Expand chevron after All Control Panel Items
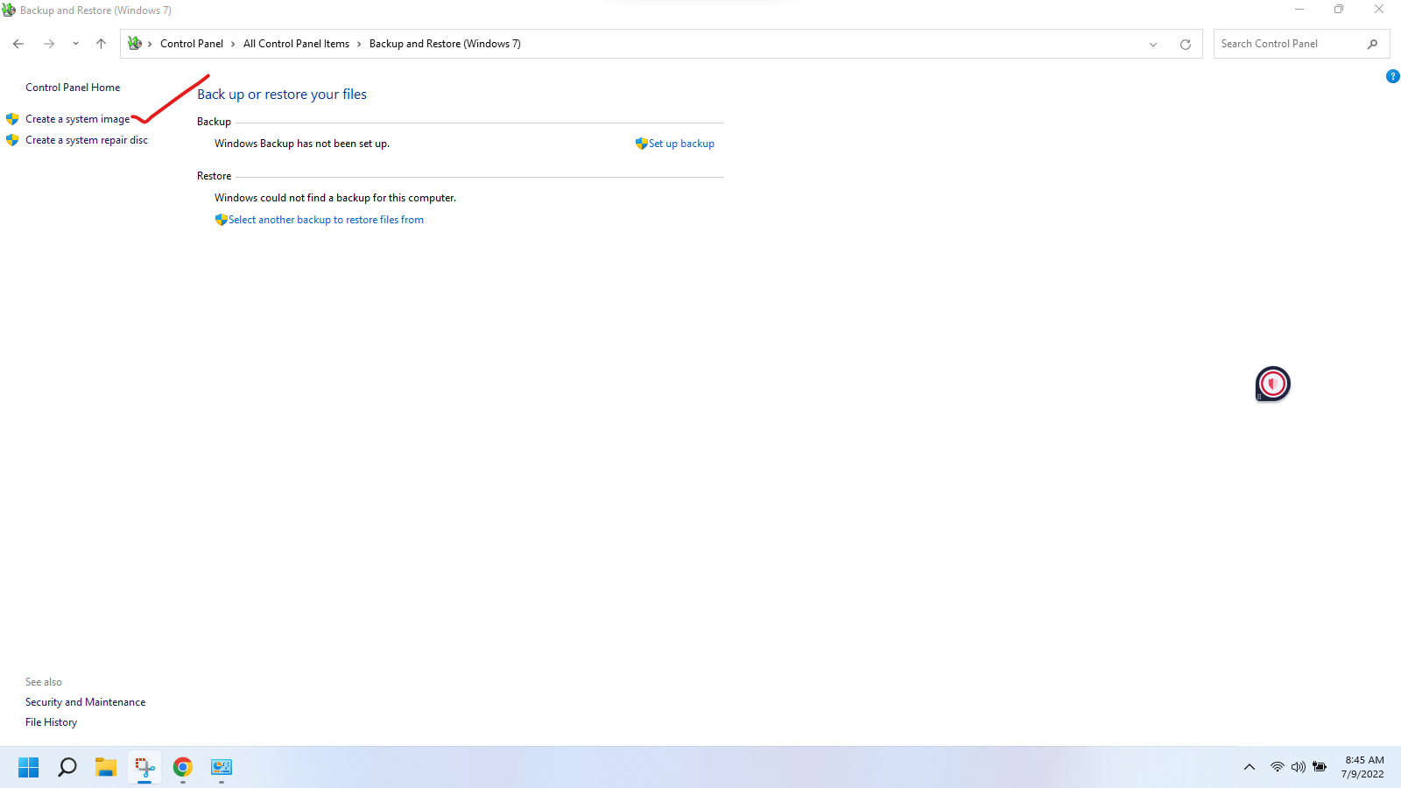Viewport: 1401px width, 788px height. point(359,44)
